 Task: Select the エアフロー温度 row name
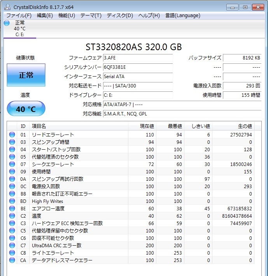[x=48, y=209]
